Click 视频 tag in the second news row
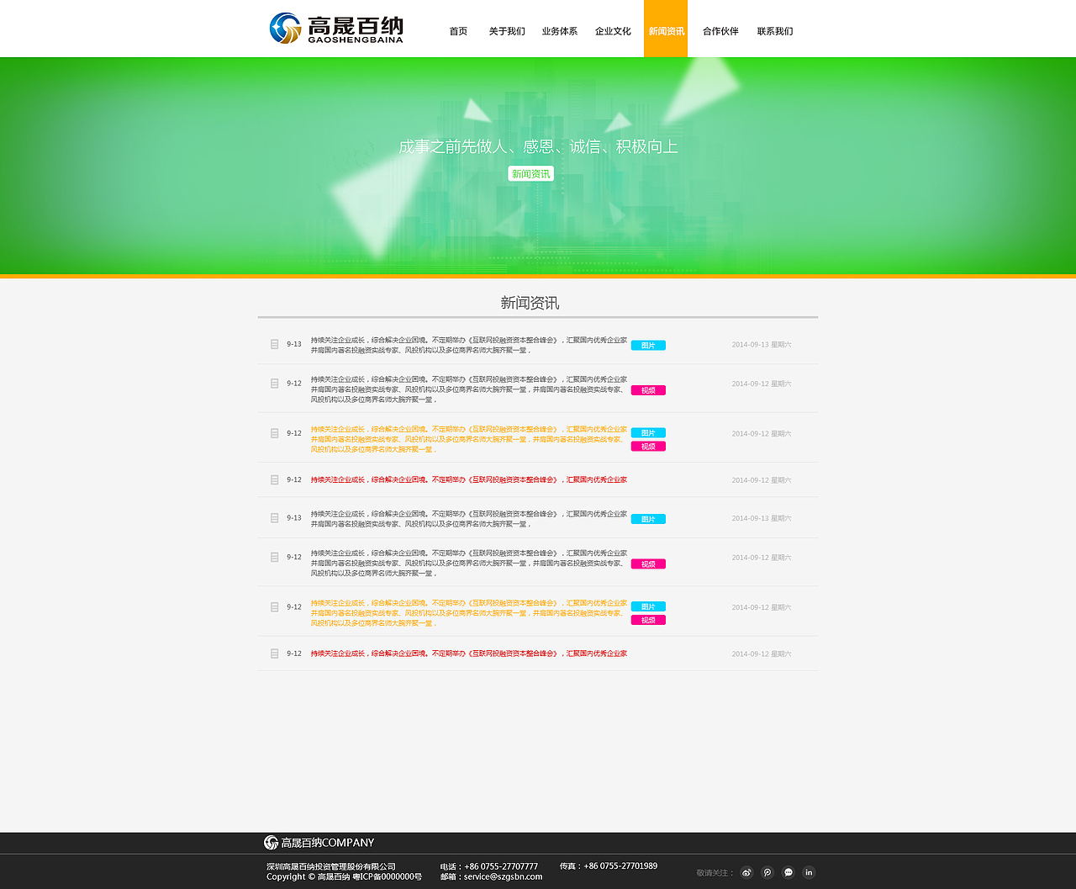This screenshot has height=889, width=1076. 648,390
